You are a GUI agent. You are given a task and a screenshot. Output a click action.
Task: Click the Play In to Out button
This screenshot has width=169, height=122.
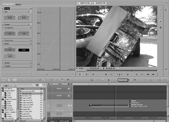click(x=120, y=75)
